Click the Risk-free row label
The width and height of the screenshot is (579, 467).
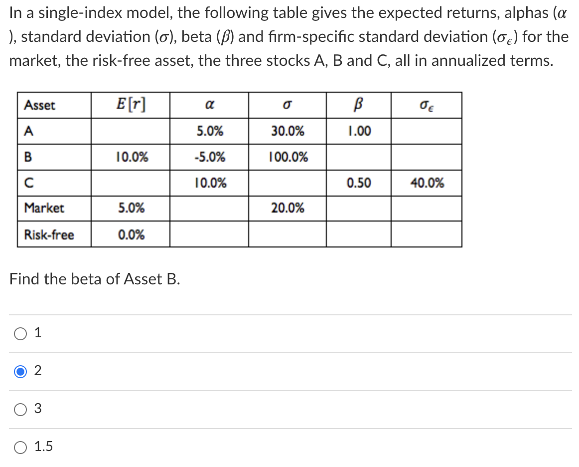(x=49, y=234)
